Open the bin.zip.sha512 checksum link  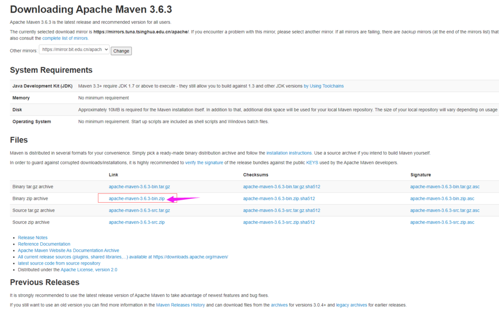click(x=279, y=198)
